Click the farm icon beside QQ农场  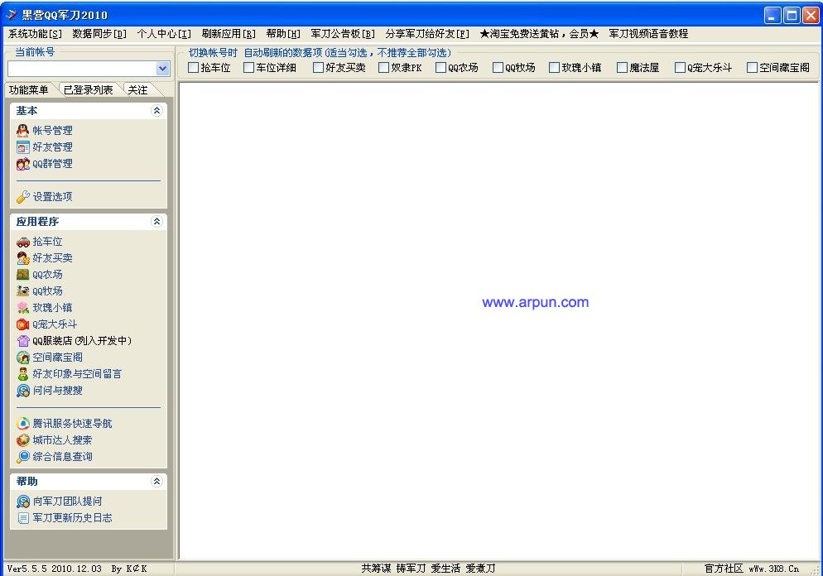pyautogui.click(x=22, y=275)
